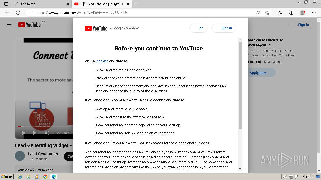Screen dimensions: 321x180
Task: Mute the tab's audio speaker icon
Action: (x=83, y=4)
